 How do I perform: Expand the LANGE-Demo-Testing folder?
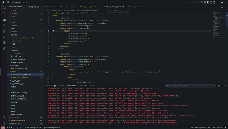(x=19, y=93)
